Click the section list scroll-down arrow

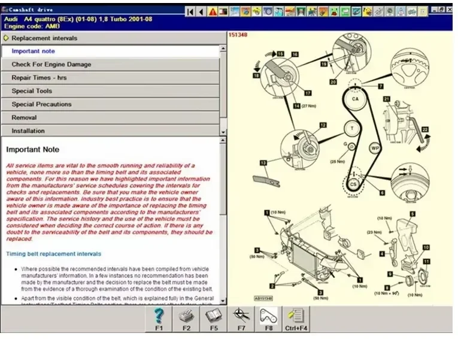pyautogui.click(x=223, y=132)
